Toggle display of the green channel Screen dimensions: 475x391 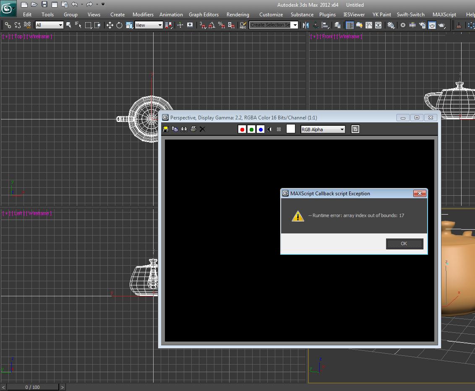251,129
